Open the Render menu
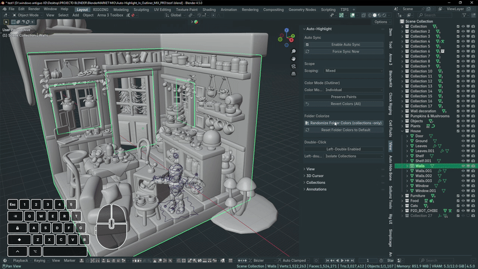478x269 pixels. [34, 9]
